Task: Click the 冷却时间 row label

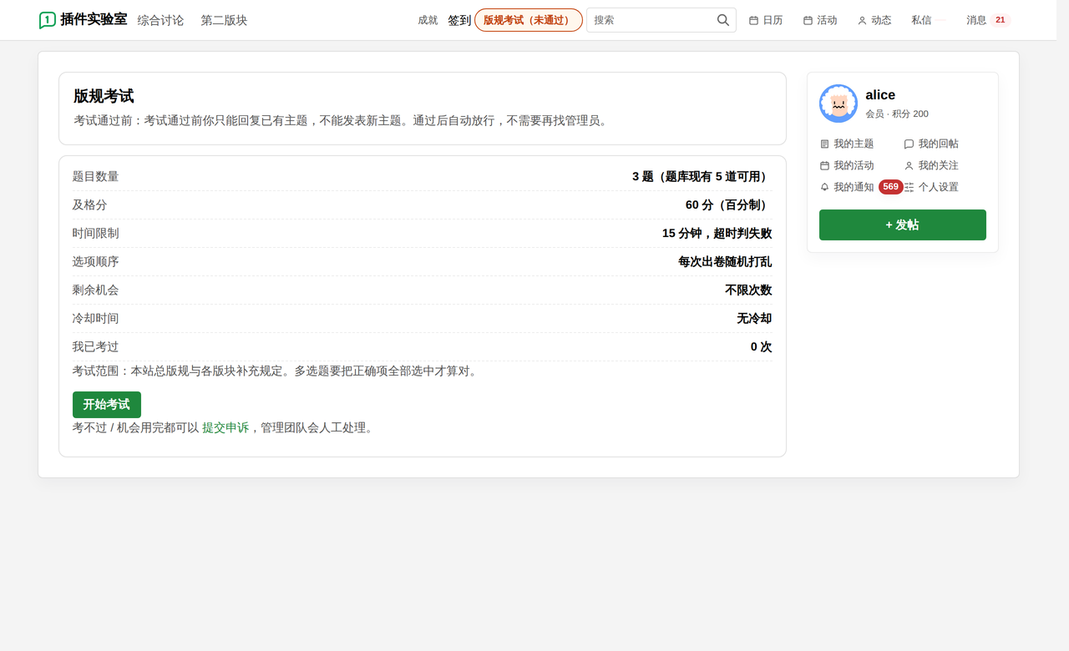Action: click(96, 319)
